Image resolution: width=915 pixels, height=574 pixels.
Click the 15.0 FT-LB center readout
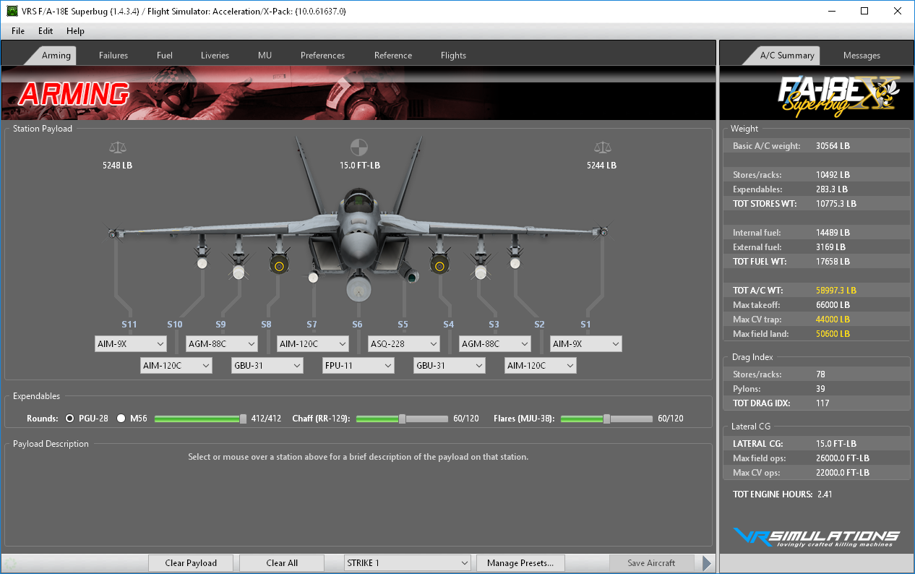[x=360, y=166]
